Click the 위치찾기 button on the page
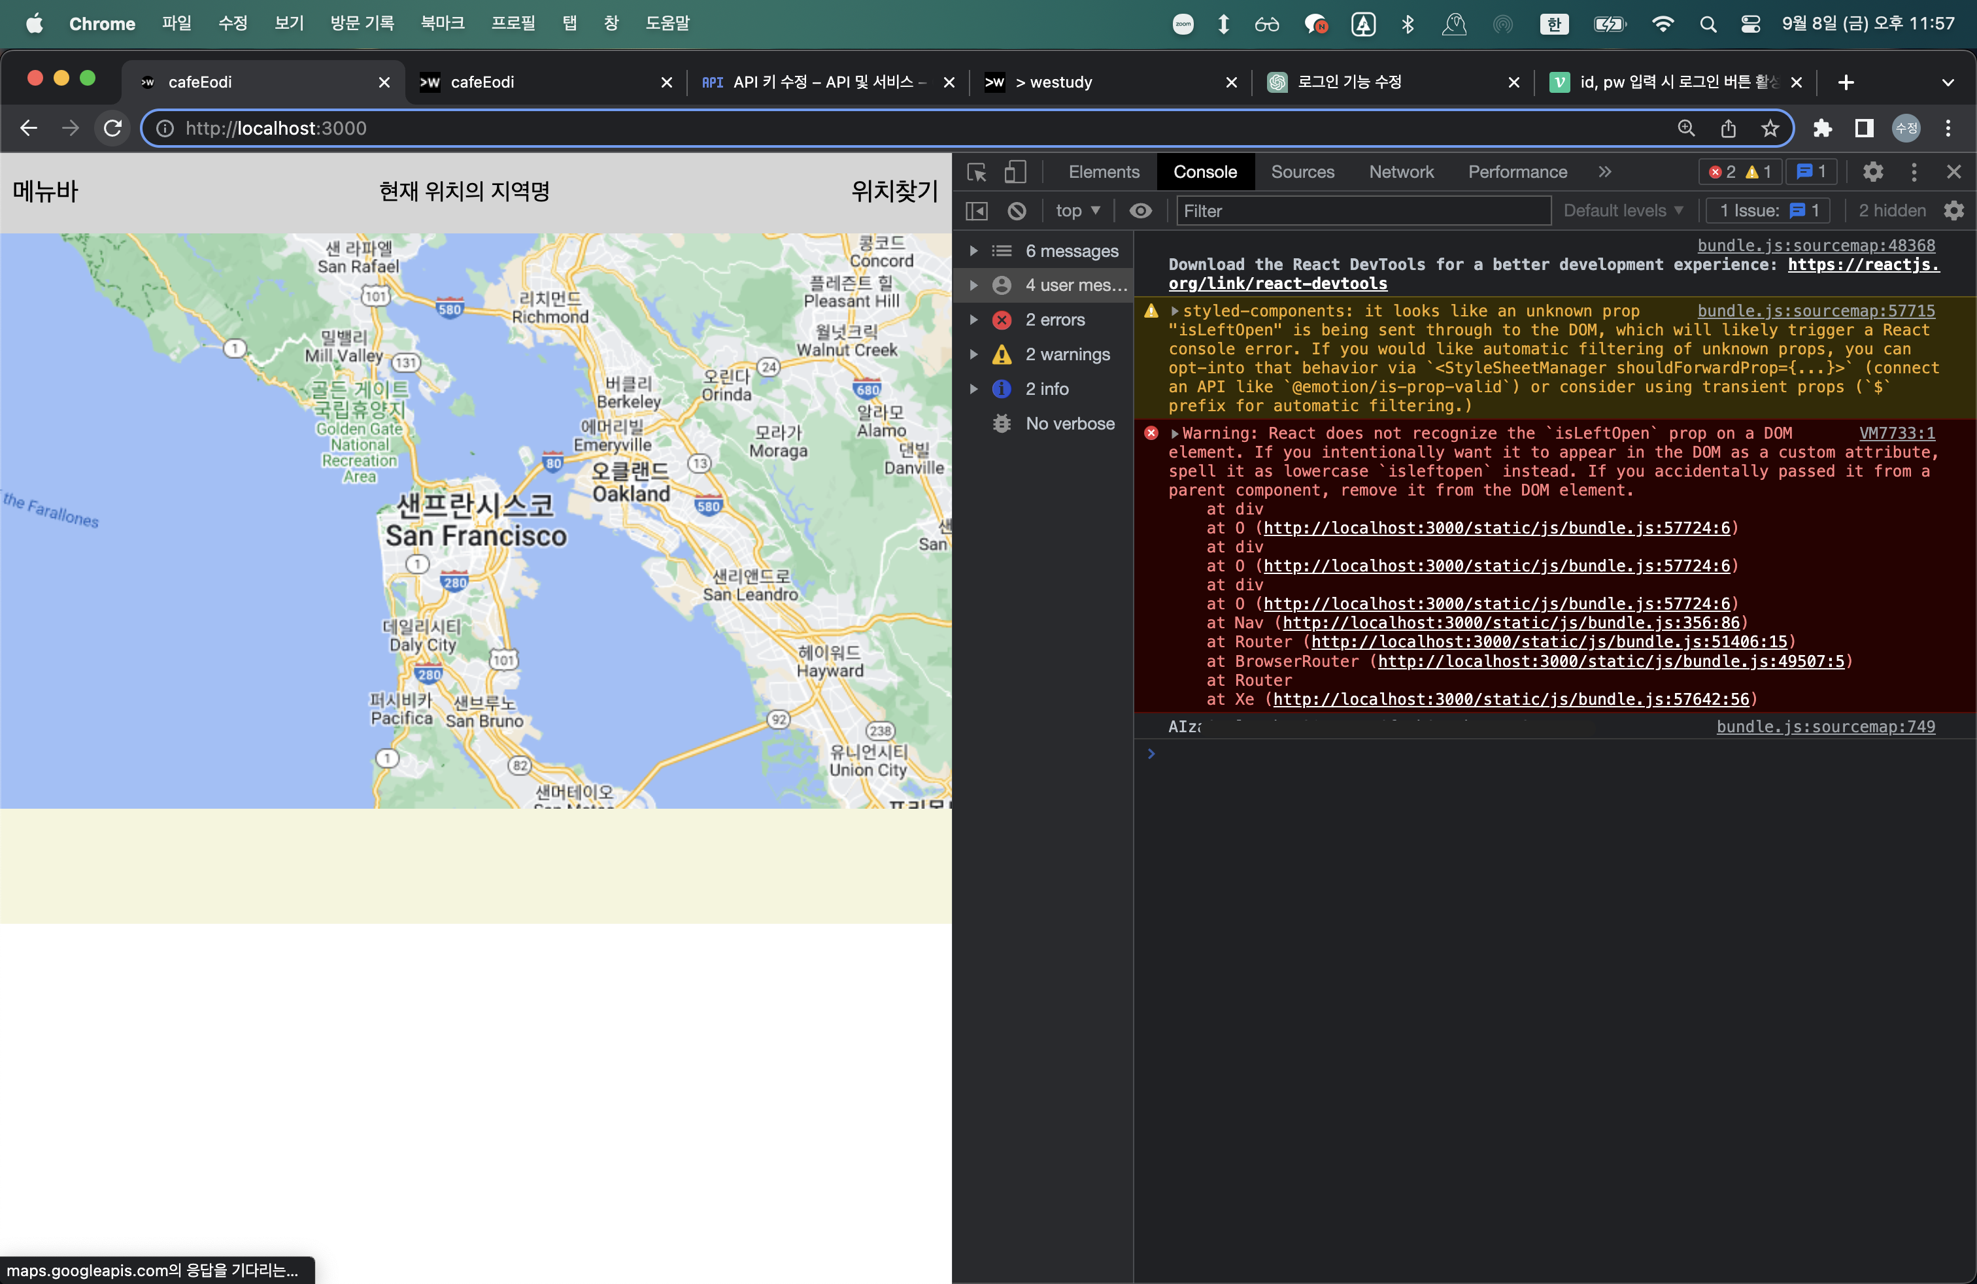 click(x=894, y=192)
